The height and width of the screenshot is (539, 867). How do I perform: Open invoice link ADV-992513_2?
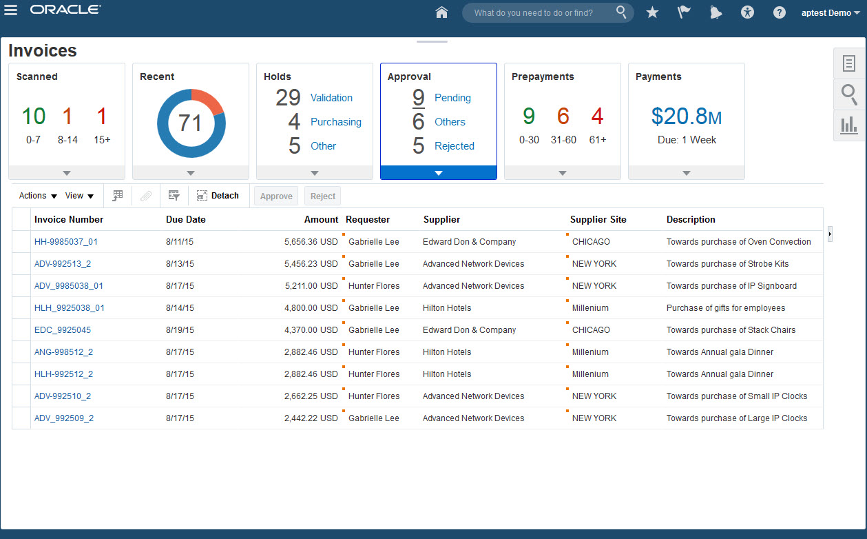[x=63, y=264]
